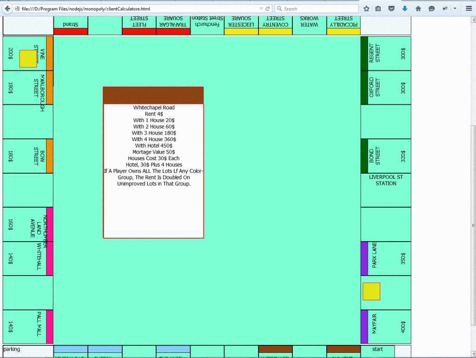Click the site identity globe icon
The width and height of the screenshot is (476, 358).
(18, 9)
